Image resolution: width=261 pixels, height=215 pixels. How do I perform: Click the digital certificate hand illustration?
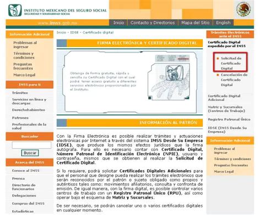(169, 81)
